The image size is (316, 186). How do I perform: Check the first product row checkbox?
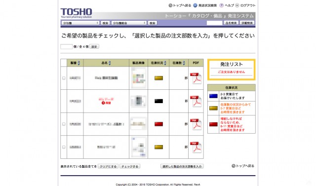point(64,78)
